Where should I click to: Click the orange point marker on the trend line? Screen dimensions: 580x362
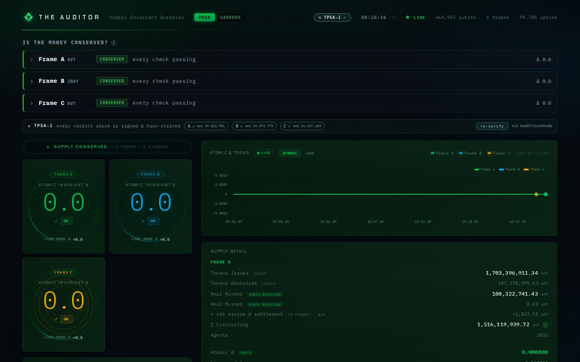pos(536,194)
